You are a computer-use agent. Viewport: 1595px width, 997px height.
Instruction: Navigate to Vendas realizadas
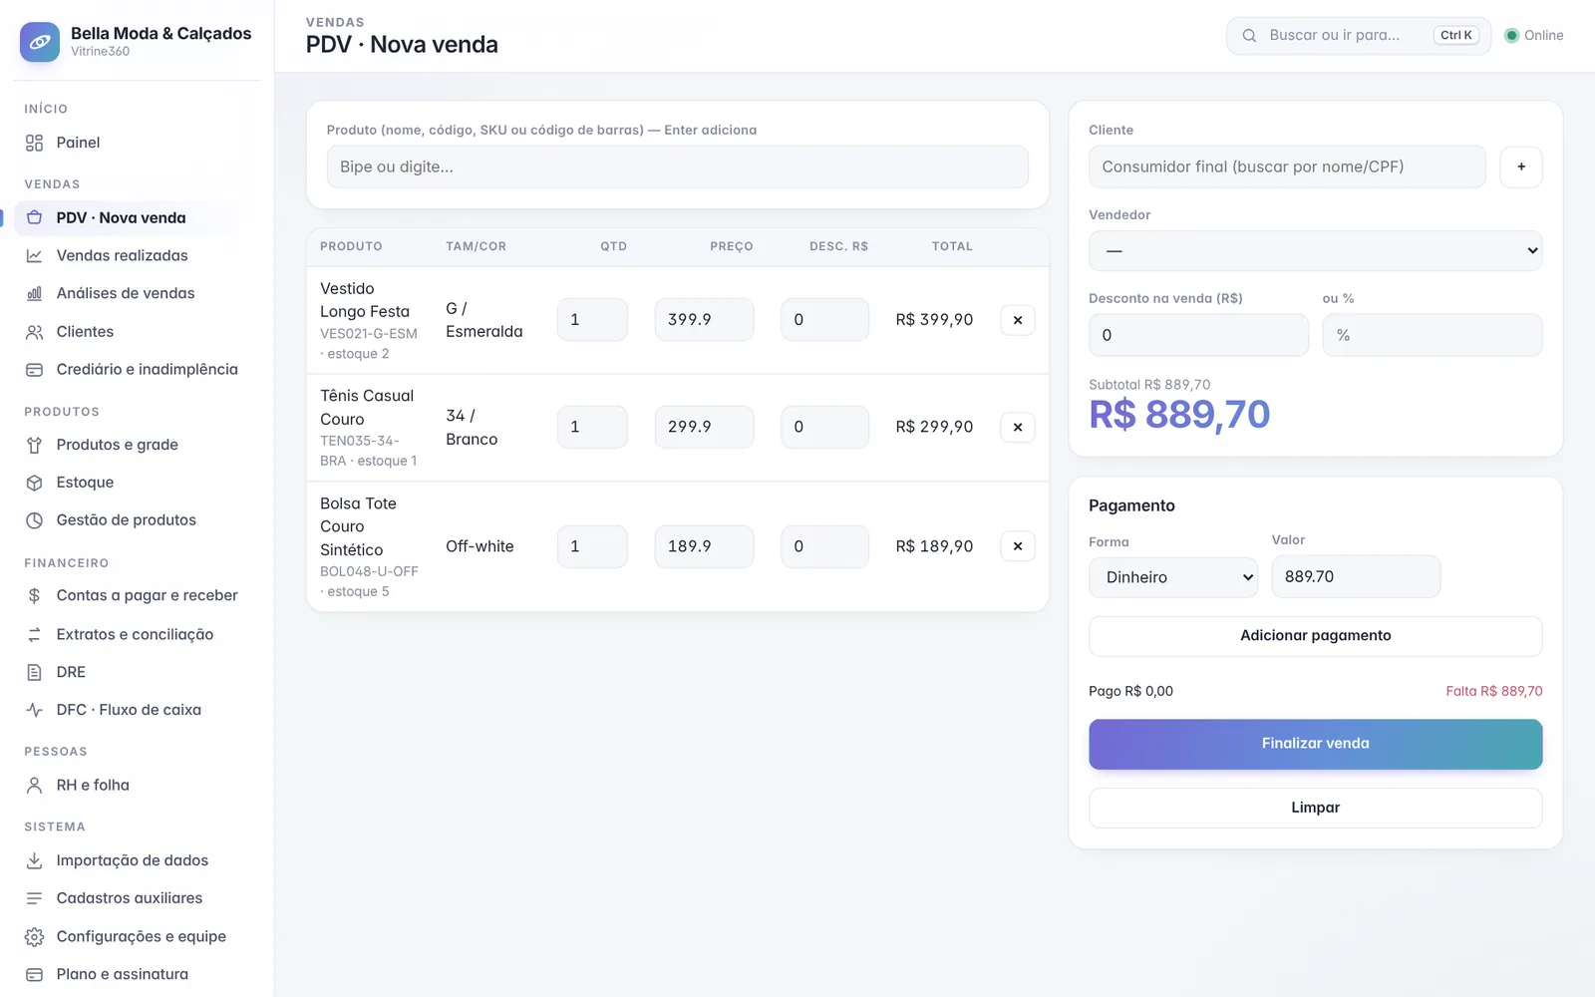(x=124, y=255)
